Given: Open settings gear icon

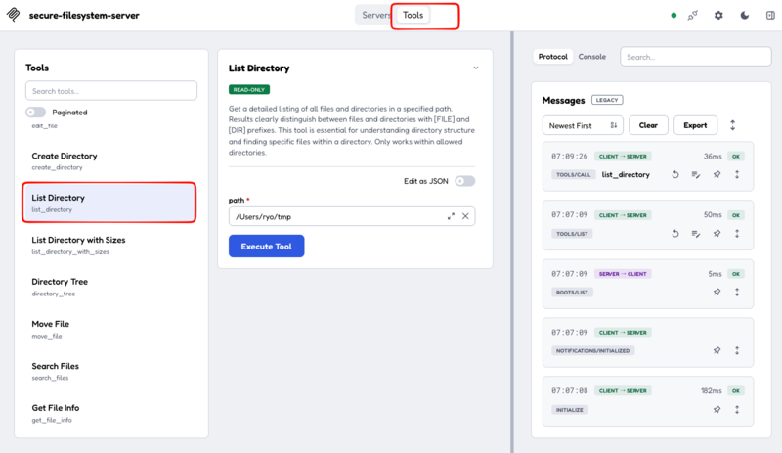Looking at the screenshot, I should point(718,16).
